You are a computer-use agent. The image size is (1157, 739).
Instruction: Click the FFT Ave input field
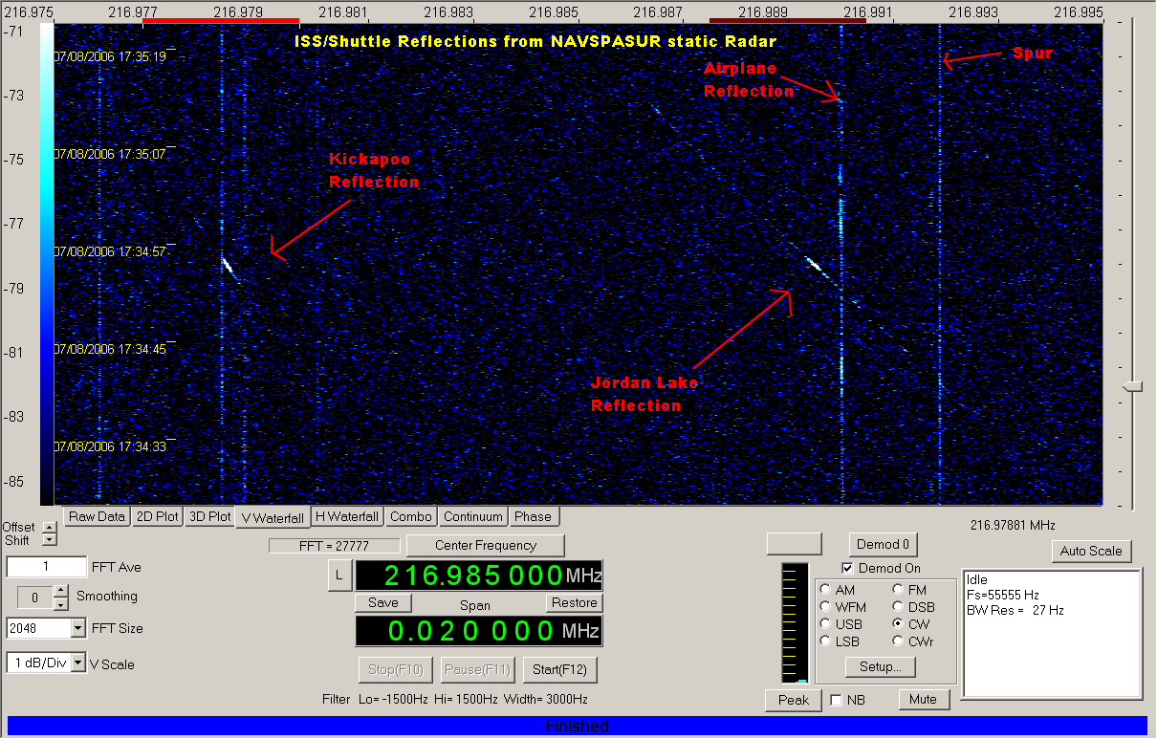coord(46,567)
